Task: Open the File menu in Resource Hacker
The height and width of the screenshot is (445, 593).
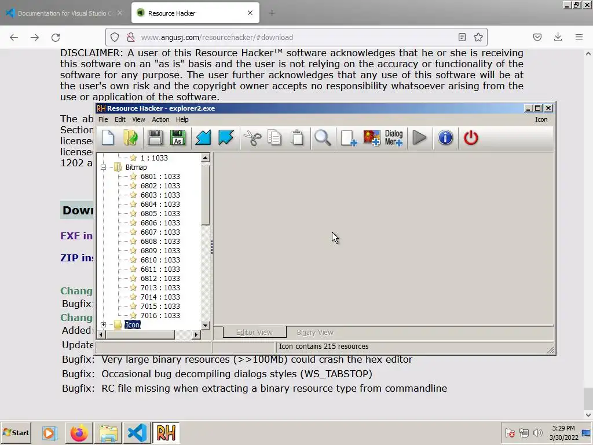Action: [103, 119]
